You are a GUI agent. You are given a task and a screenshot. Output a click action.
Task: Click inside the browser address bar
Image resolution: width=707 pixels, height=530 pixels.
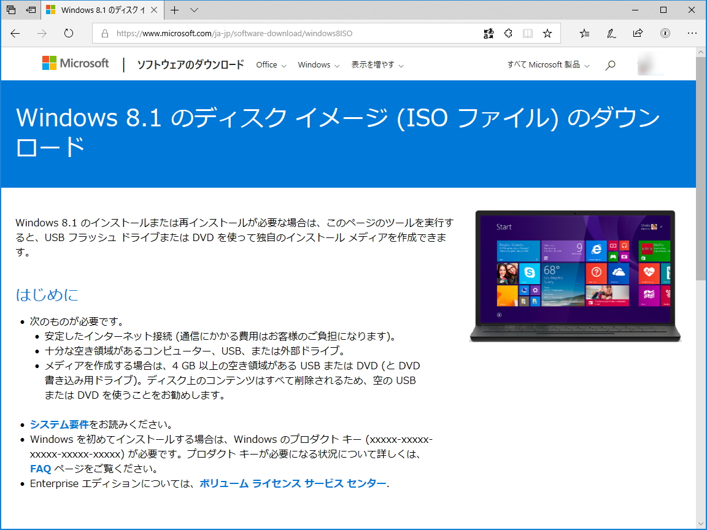[x=276, y=34]
